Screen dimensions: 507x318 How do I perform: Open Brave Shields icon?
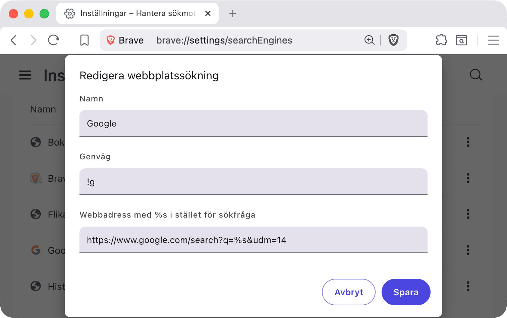[x=393, y=40]
